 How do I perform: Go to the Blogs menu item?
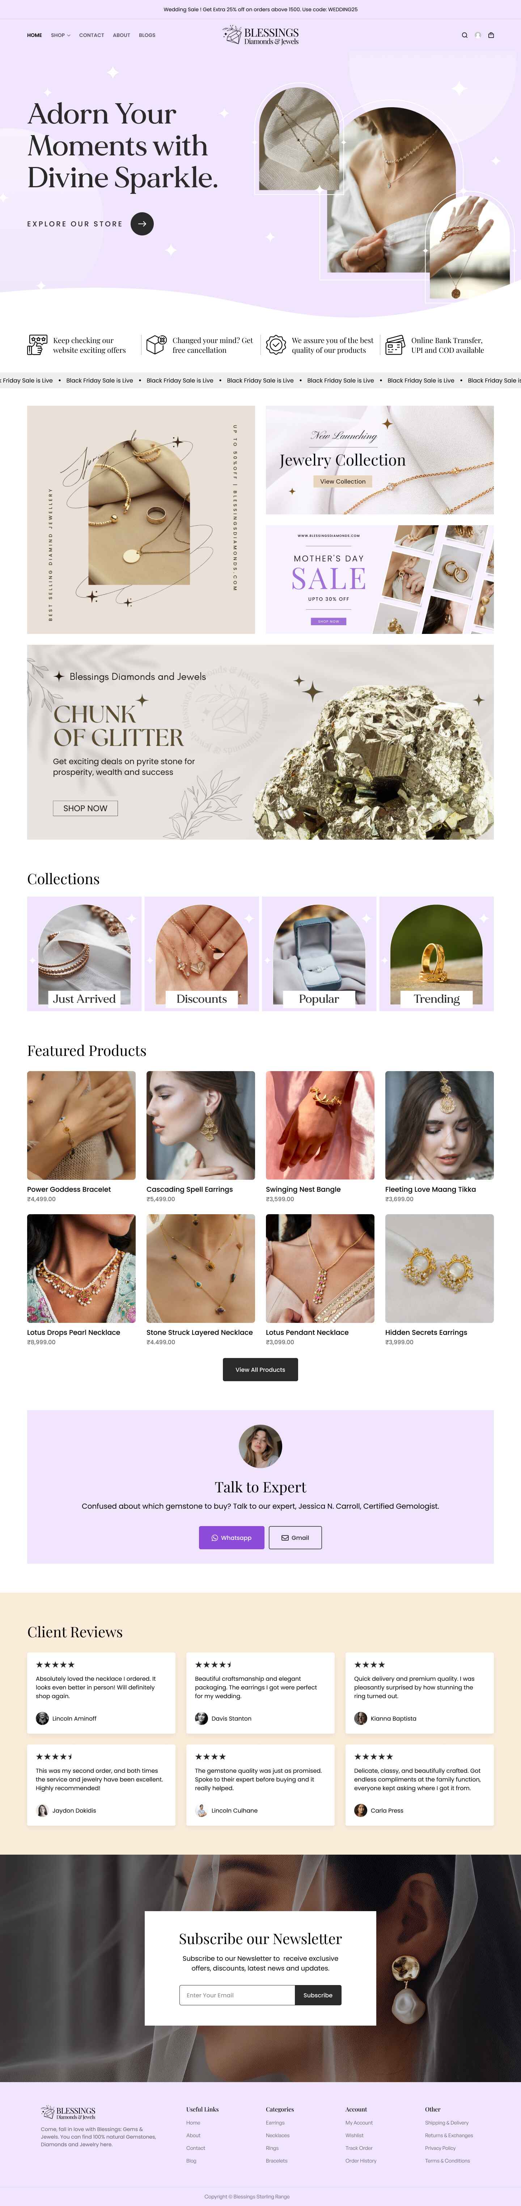pos(147,35)
